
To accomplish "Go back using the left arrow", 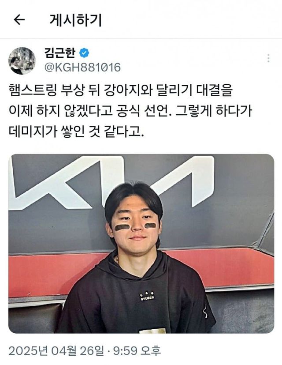I will point(19,20).
